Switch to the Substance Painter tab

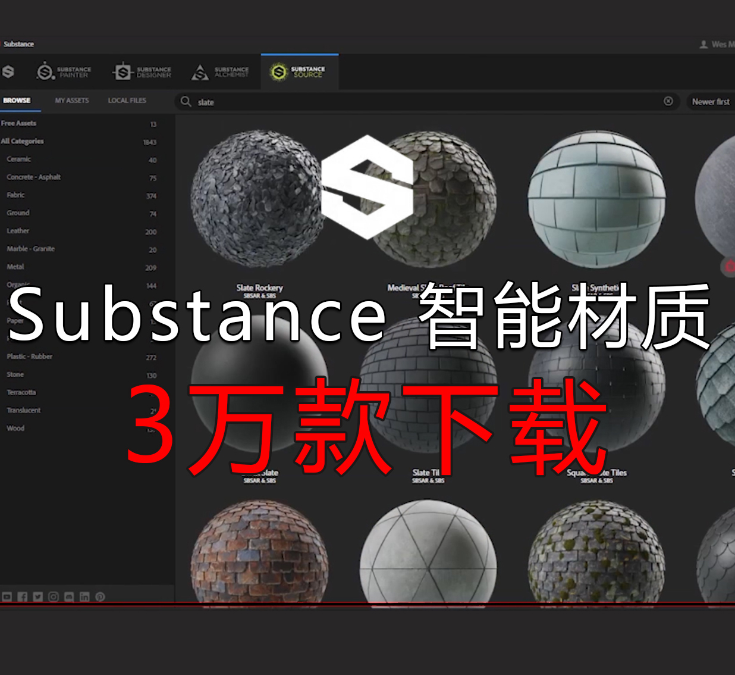click(x=64, y=72)
